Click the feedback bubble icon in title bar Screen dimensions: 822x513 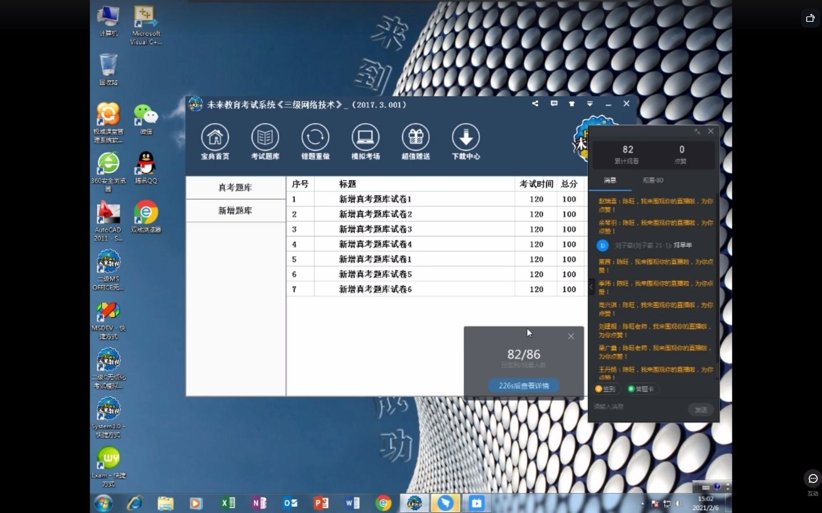(x=554, y=104)
